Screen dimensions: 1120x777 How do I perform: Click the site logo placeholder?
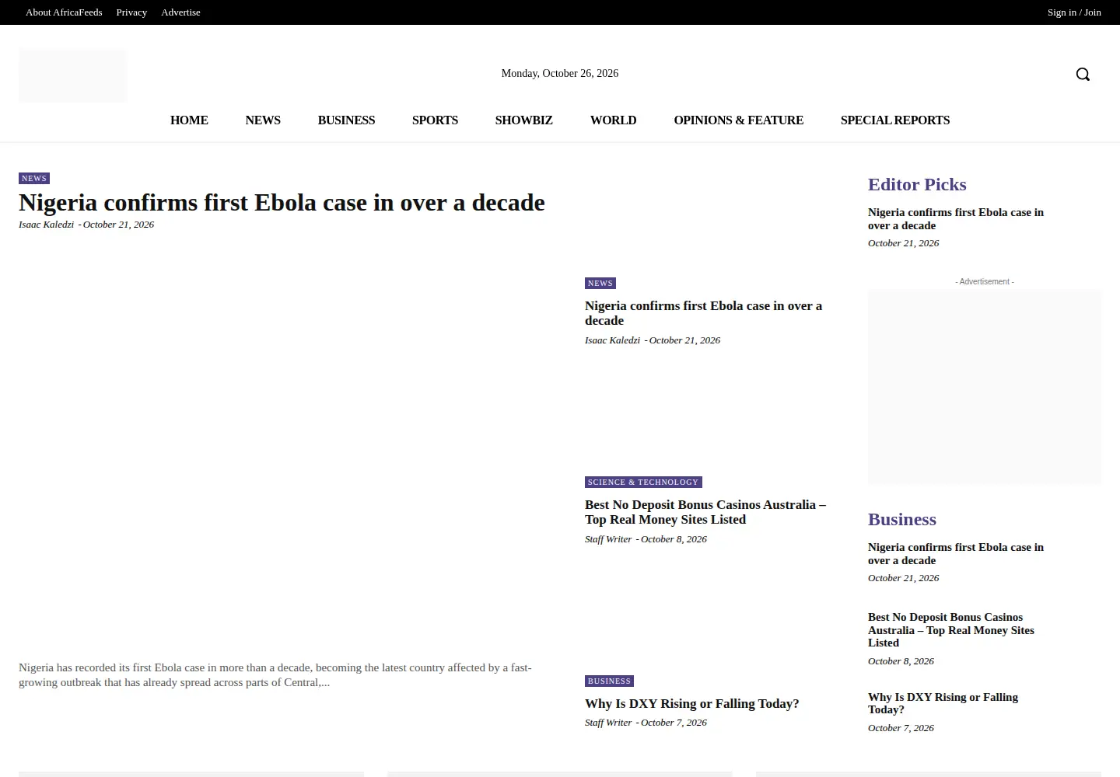click(x=73, y=75)
